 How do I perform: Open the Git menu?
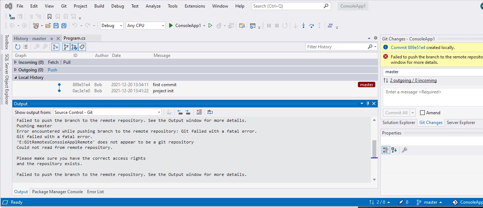(64, 6)
